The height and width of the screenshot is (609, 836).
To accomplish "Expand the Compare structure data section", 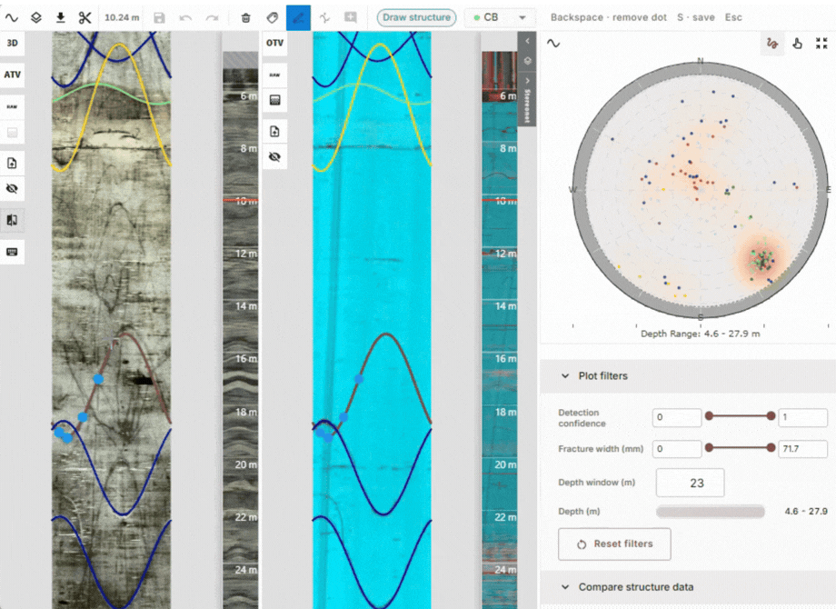I will tap(688, 587).
